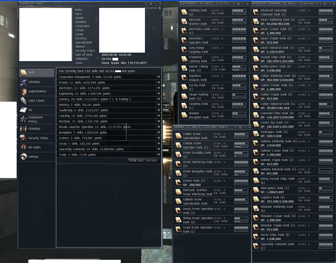Select Science skill group row
Screen dimensions: 336x263
click(x=109, y=138)
